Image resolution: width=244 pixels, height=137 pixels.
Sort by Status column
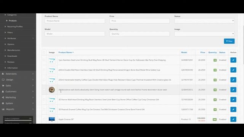(222, 53)
